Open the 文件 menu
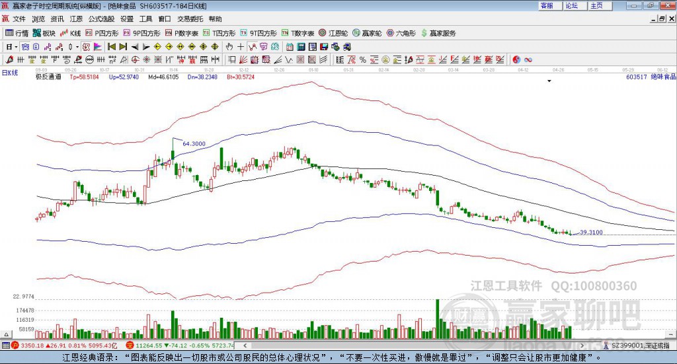Image resolution: width=677 pixels, height=364 pixels. pos(19,19)
